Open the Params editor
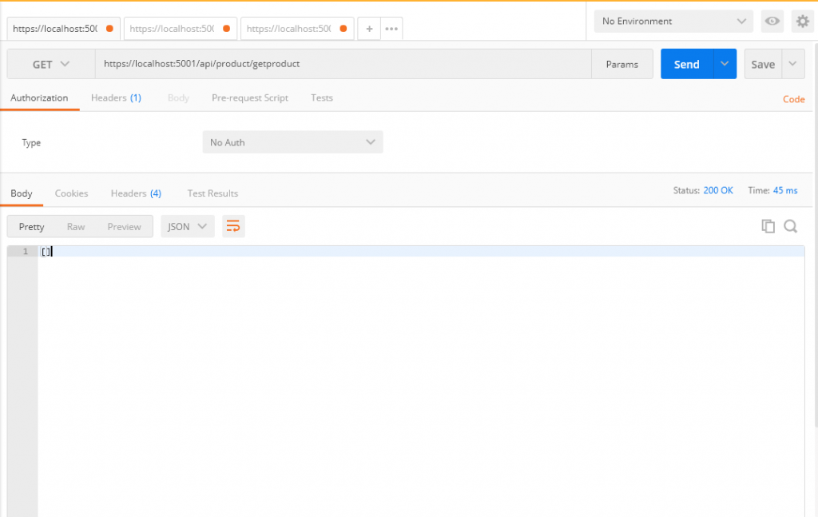The width and height of the screenshot is (818, 517). (x=621, y=64)
